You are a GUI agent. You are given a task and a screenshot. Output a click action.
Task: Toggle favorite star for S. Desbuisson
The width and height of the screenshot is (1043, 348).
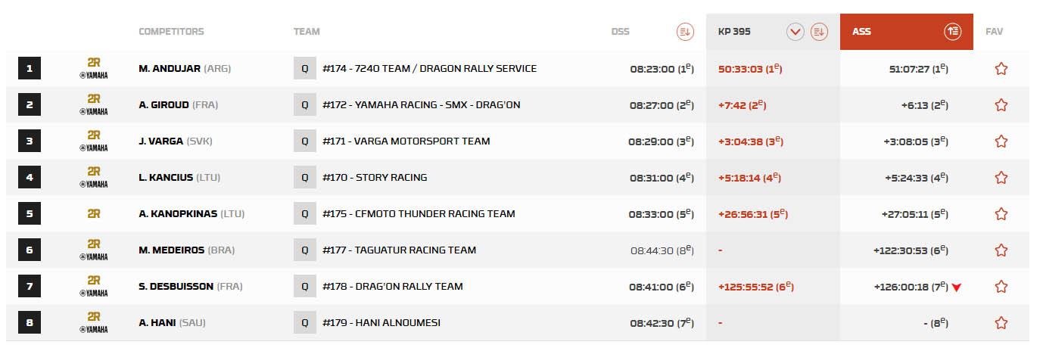1001,287
